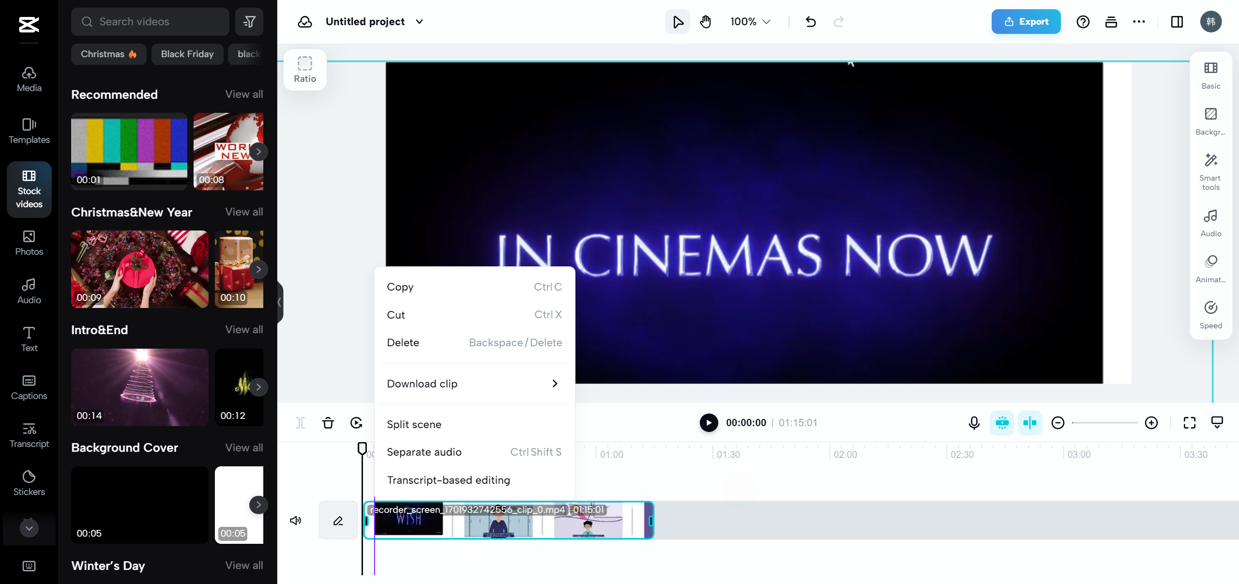The width and height of the screenshot is (1239, 584).
Task: Toggle the preview axis alignment button
Action: [x=1030, y=423]
